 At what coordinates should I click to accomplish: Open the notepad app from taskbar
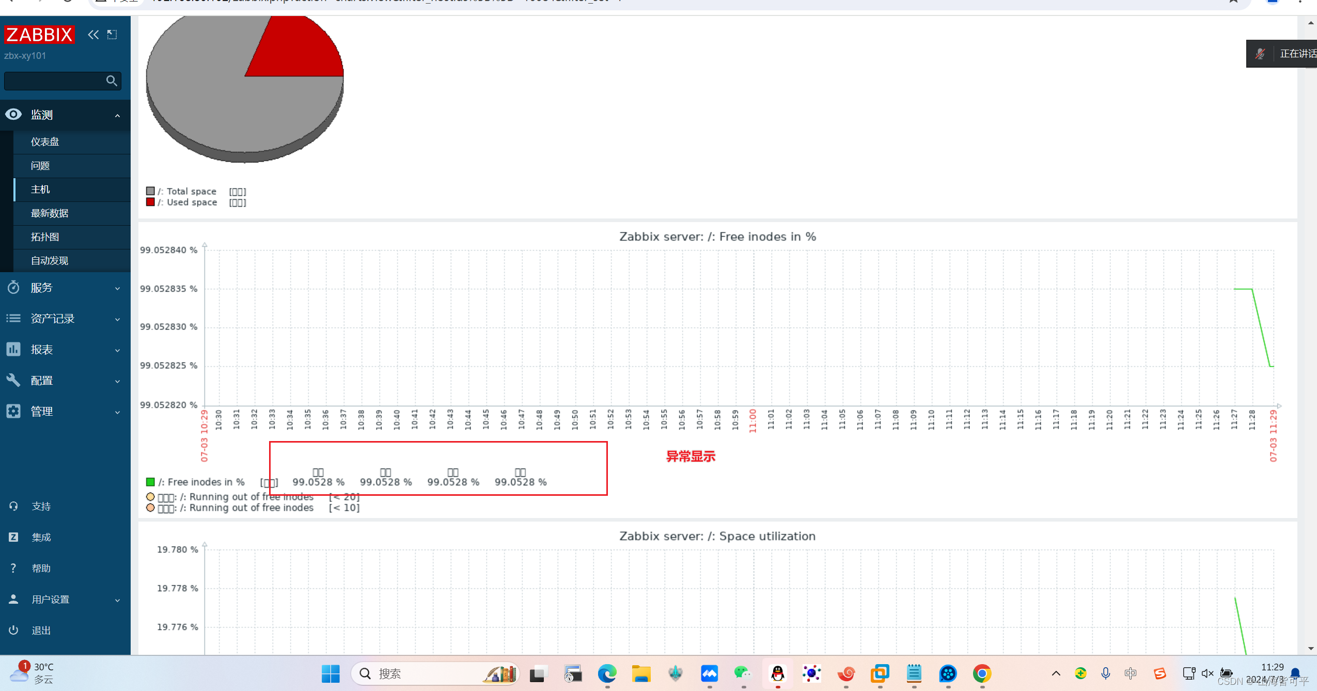(914, 673)
